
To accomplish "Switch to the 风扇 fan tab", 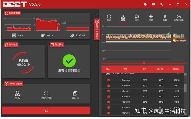I will click(x=151, y=18).
